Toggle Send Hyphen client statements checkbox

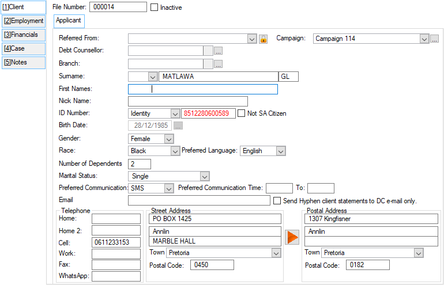click(x=277, y=201)
